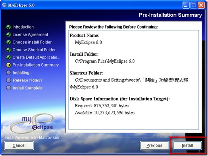The width and height of the screenshot is (208, 156).
Task: Close the MyEclipse 6.0 installer window
Action: point(201,5)
